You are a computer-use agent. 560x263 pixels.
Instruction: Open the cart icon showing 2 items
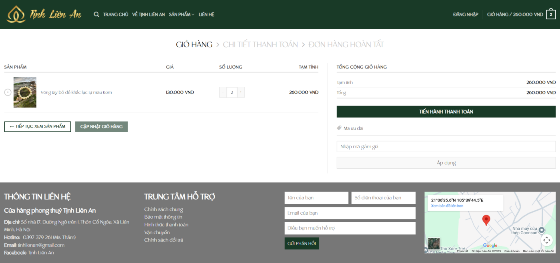(551, 14)
